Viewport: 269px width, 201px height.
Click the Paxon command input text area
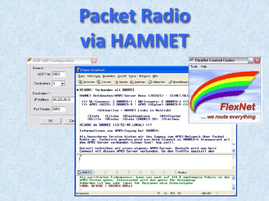[x=155, y=162]
